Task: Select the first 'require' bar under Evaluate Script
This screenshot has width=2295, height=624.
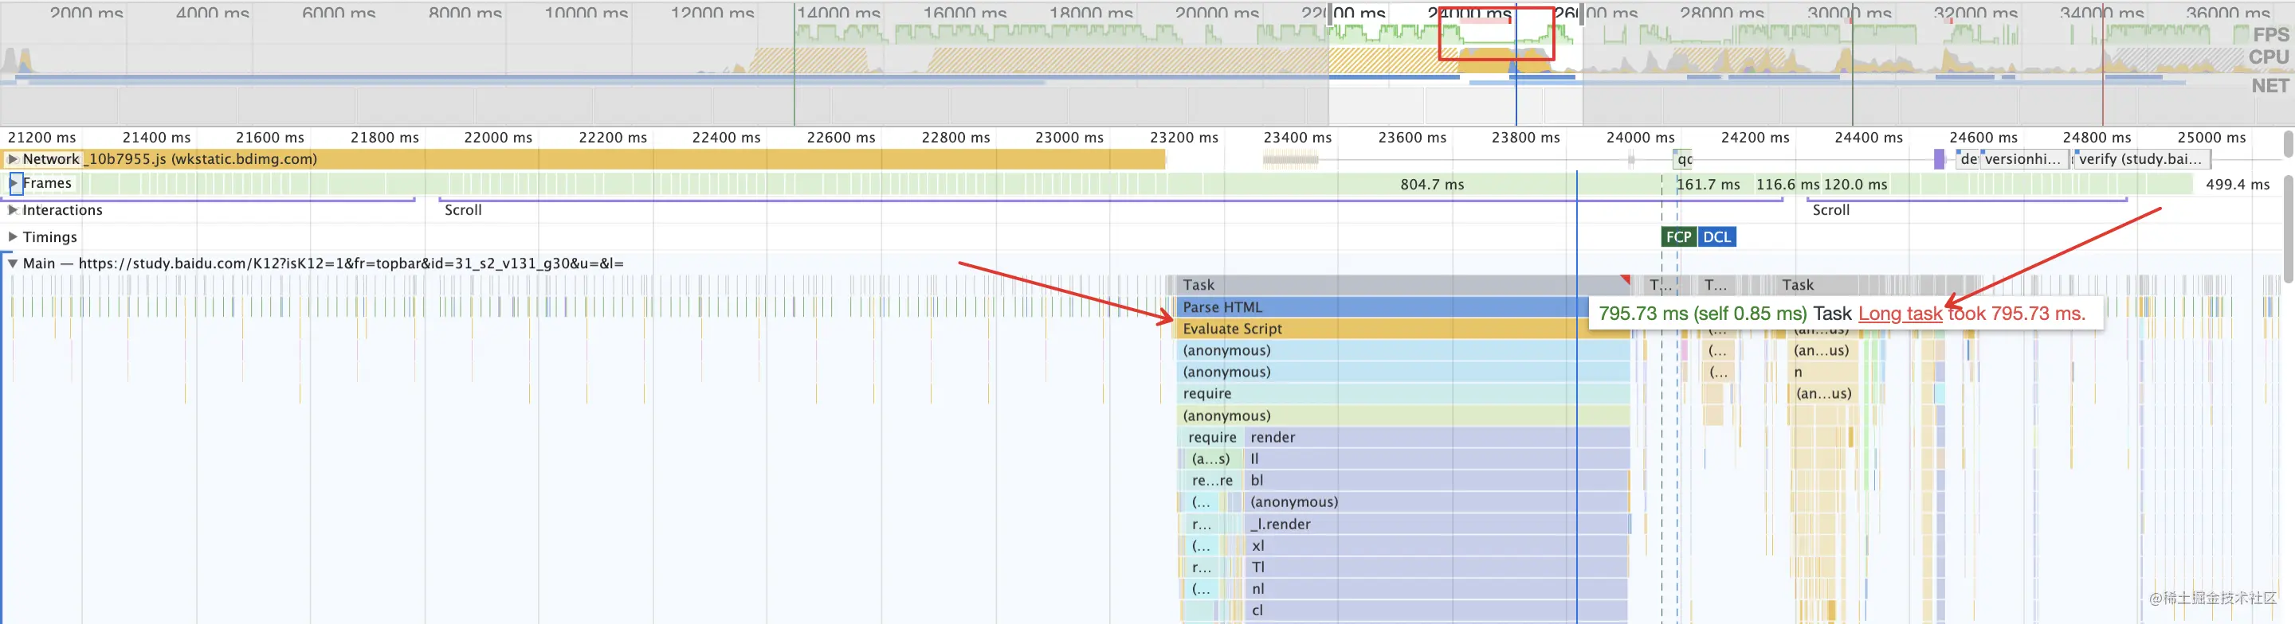Action: point(1403,393)
